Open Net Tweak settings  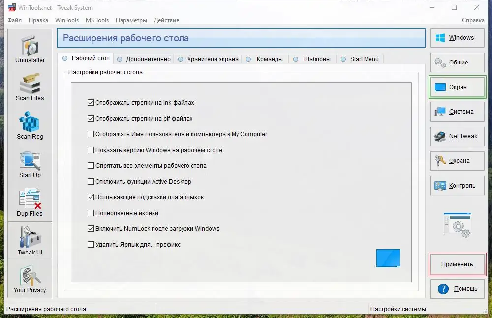tap(457, 136)
